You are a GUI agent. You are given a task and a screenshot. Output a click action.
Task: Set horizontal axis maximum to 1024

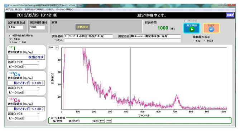205,41
